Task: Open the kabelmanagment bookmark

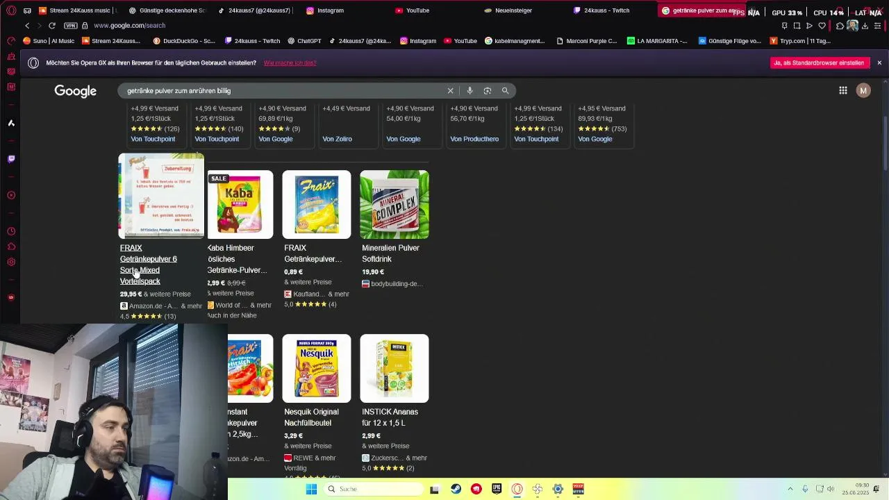Action: tap(515, 41)
